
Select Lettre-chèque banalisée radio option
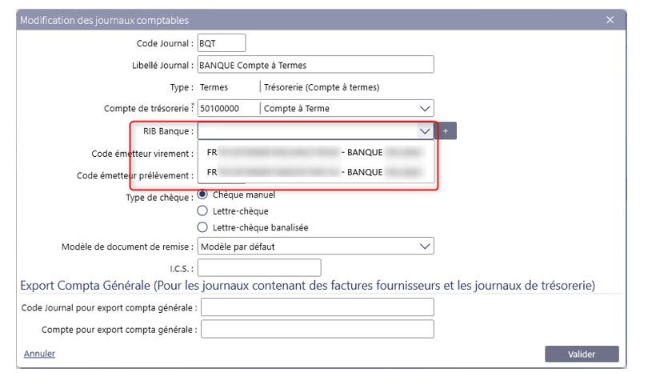[202, 227]
